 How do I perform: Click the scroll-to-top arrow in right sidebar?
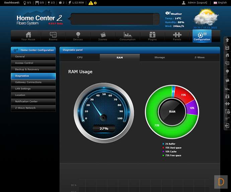click(x=227, y=40)
